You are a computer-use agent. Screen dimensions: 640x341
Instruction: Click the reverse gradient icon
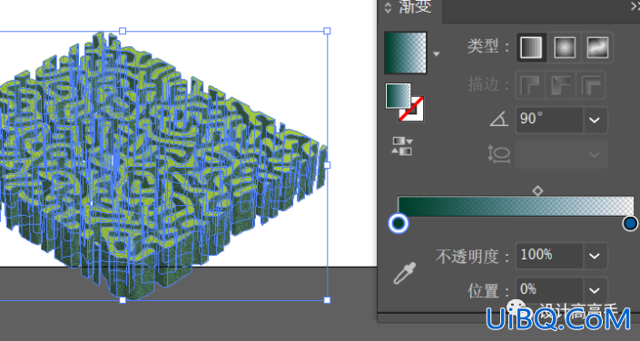[x=402, y=146]
